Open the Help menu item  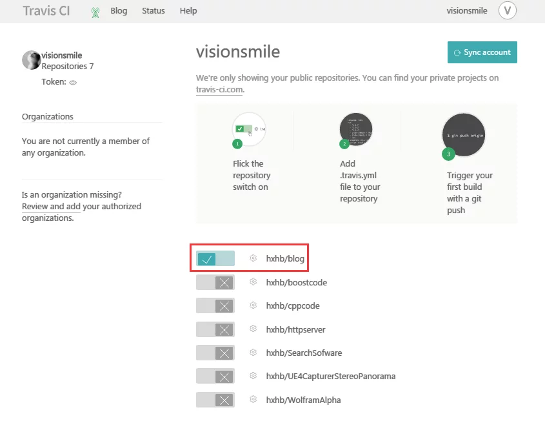pyautogui.click(x=188, y=11)
